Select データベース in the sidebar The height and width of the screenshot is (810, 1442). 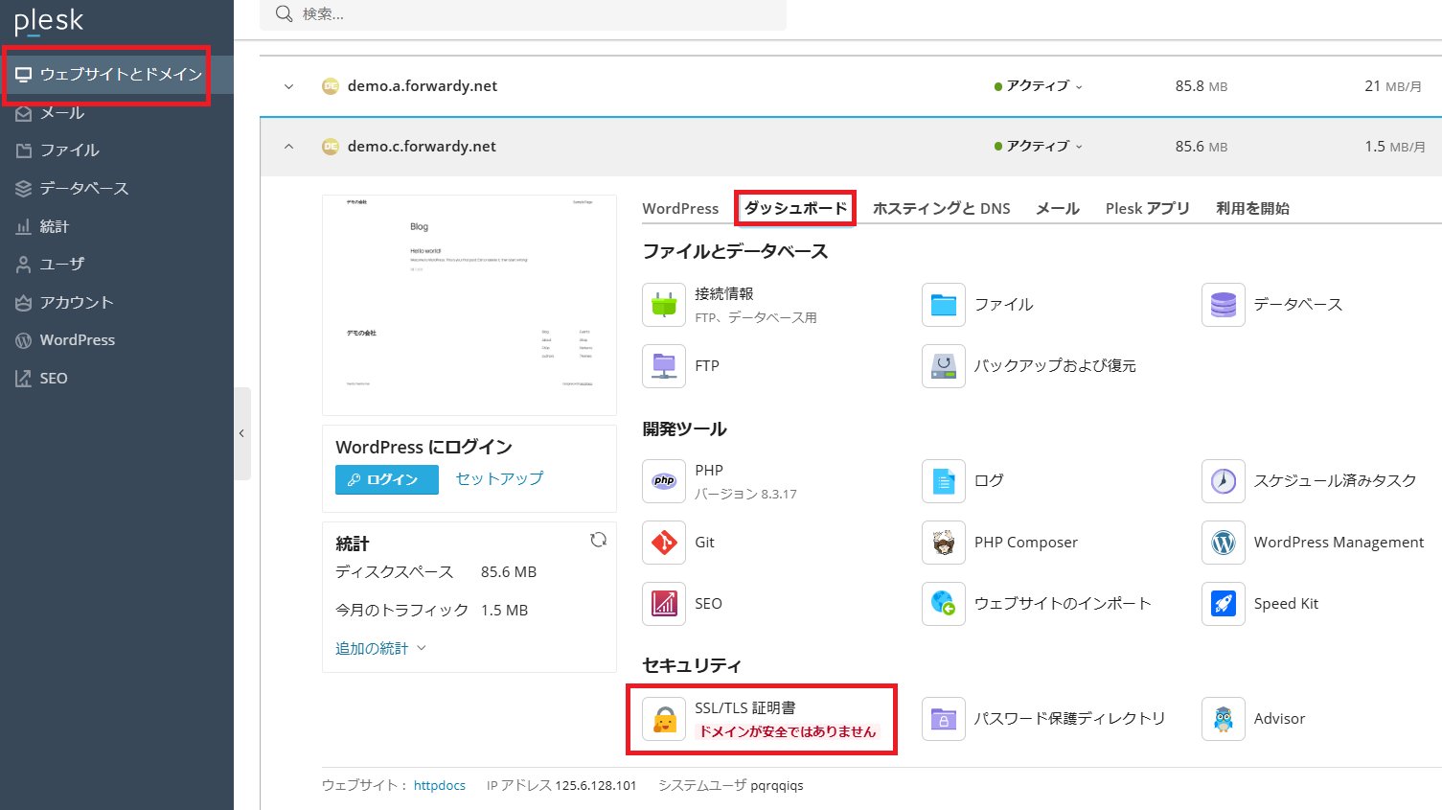point(117,189)
